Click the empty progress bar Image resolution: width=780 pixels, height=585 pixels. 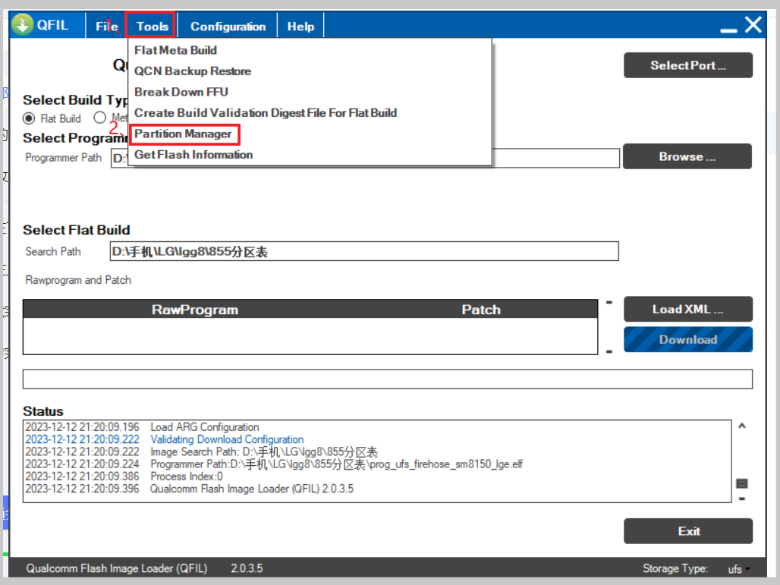[x=387, y=379]
